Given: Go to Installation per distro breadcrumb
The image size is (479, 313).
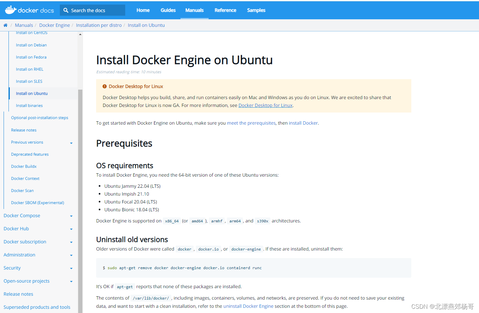Looking at the screenshot, I should click(99, 25).
